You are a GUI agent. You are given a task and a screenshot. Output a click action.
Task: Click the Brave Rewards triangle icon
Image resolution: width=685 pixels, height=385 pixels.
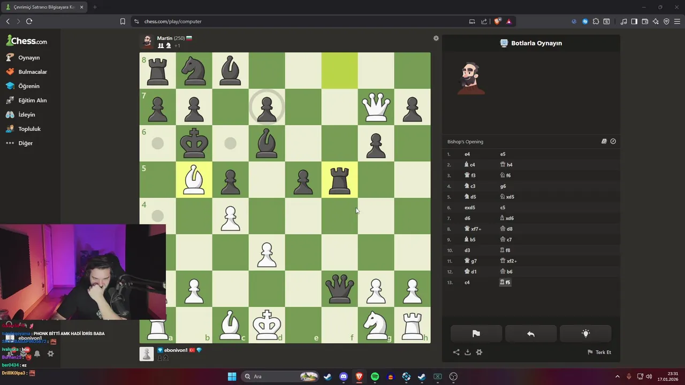(x=508, y=21)
